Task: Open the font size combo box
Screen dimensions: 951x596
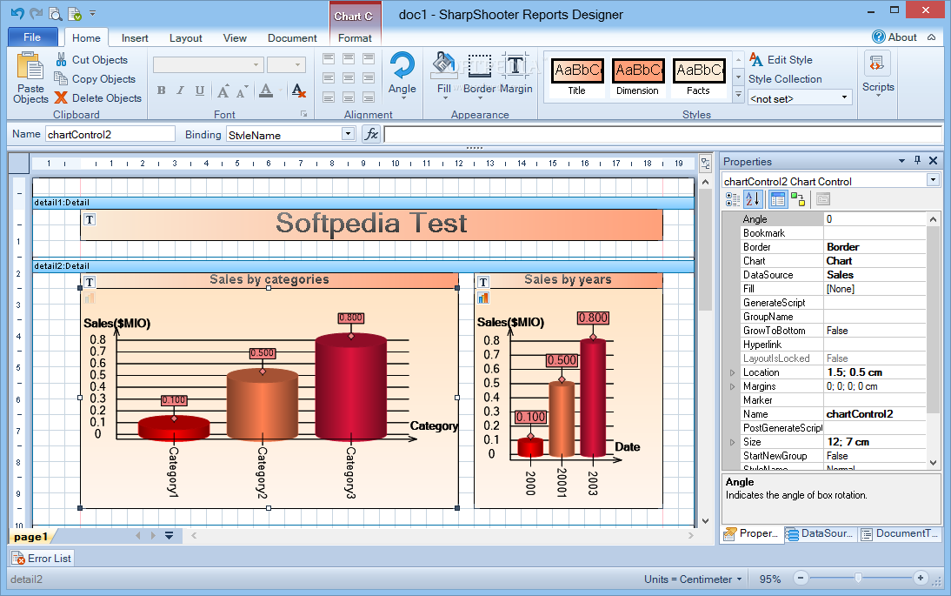Action: (x=286, y=64)
